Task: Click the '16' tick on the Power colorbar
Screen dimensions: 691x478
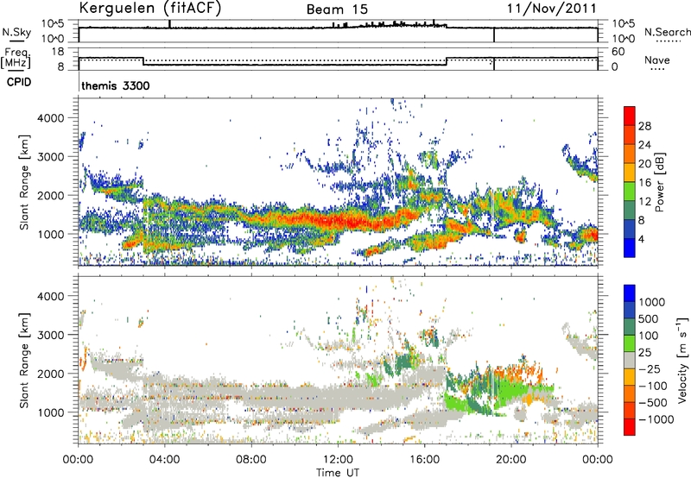Action: tap(644, 183)
